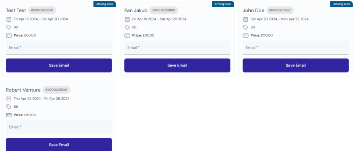Click calendar icon on Test Test booking

9,19
